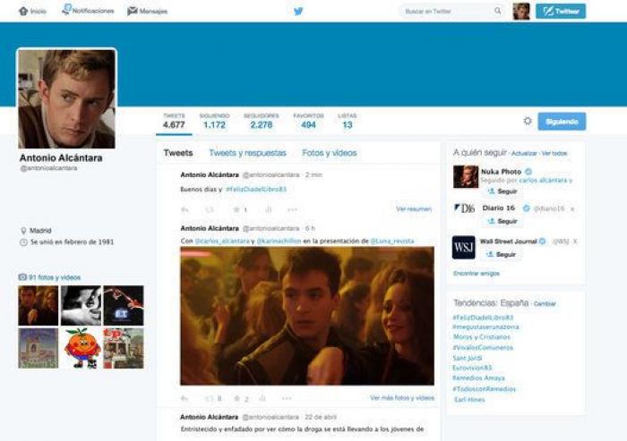Image resolution: width=627 pixels, height=441 pixels.
Task: Open Favoritos 494 stat
Action: click(308, 121)
